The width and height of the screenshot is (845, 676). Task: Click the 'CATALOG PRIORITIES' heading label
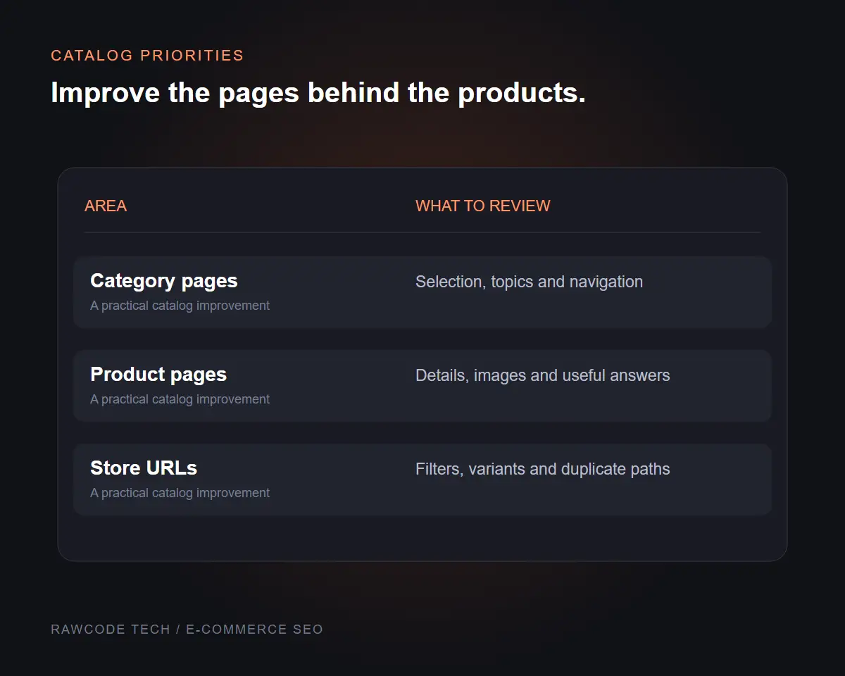tap(147, 56)
